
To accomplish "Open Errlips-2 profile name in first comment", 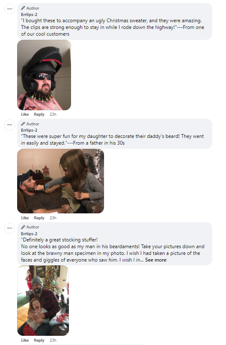I will (29, 15).
